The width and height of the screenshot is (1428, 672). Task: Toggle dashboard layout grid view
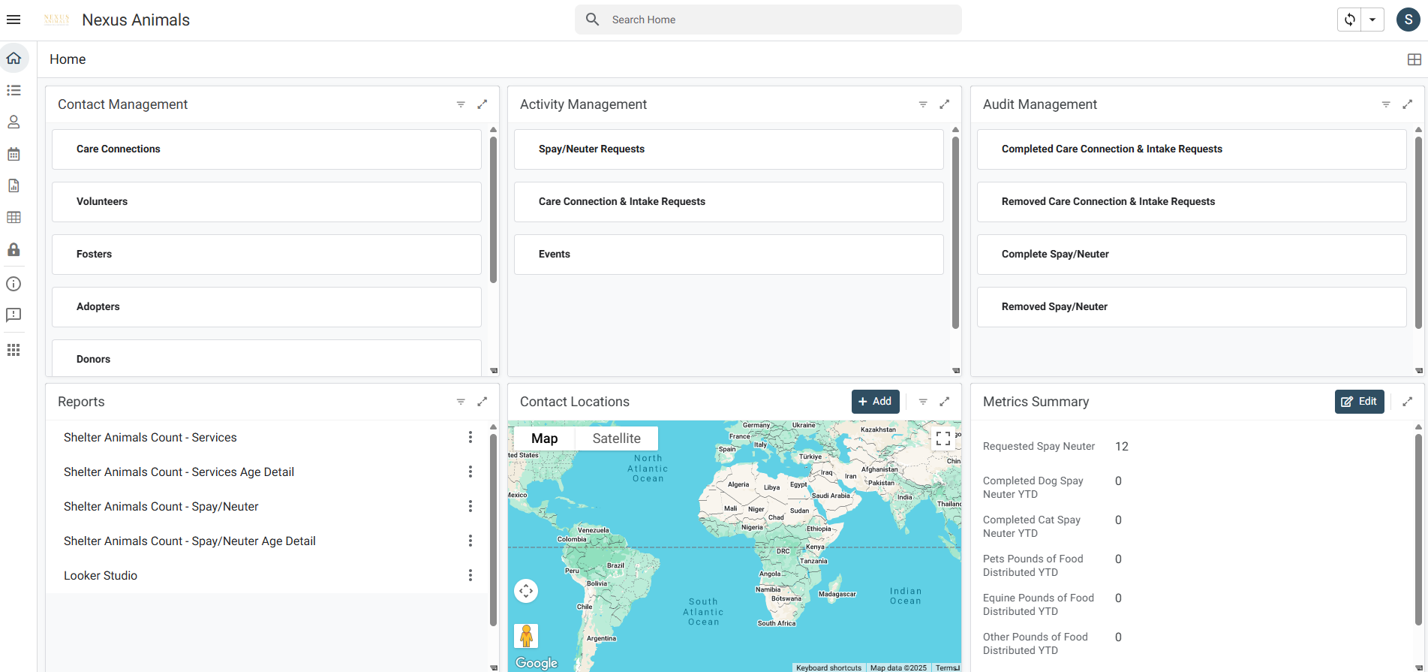(x=1414, y=59)
